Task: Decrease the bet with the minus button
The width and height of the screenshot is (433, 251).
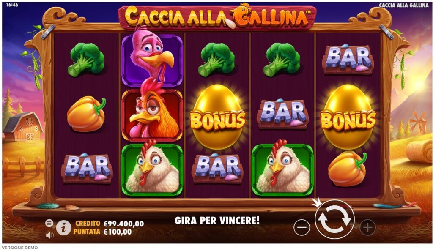Action: tap(301, 227)
